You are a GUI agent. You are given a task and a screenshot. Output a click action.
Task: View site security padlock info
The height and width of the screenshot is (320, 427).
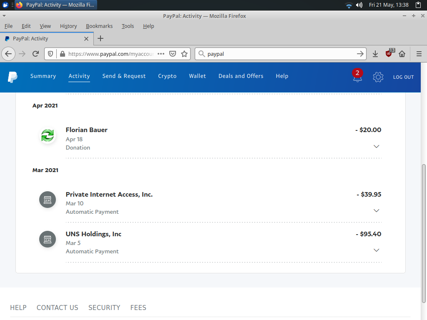63,54
